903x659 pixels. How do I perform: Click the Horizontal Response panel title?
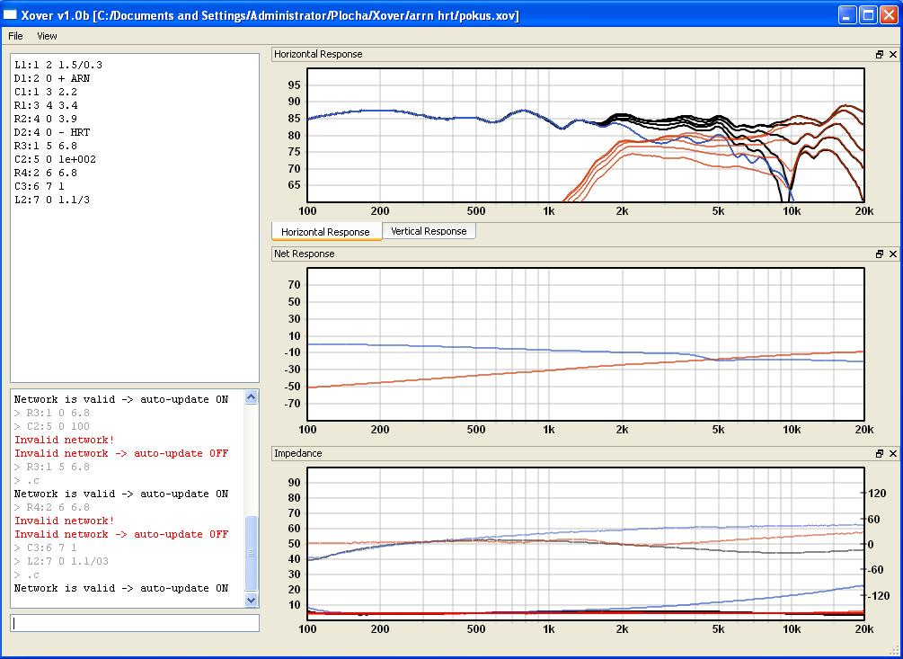pyautogui.click(x=318, y=54)
